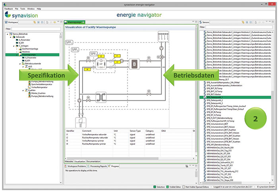The width and height of the screenshot is (278, 191).
Task: Collapse the selected Waermepumpe tree node
Action: pos(17,55)
